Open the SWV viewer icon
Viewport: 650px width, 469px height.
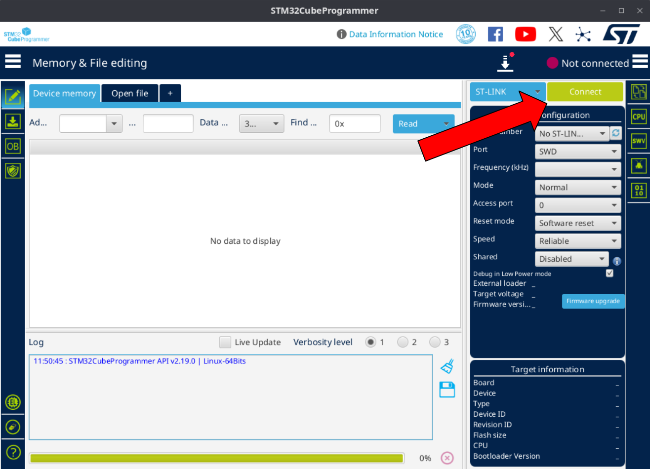(639, 141)
